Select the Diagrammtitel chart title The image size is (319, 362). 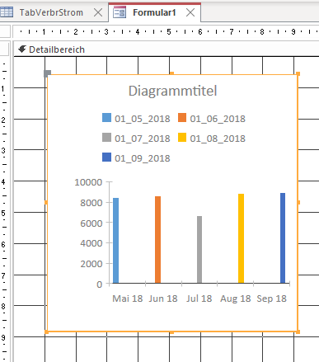click(172, 91)
